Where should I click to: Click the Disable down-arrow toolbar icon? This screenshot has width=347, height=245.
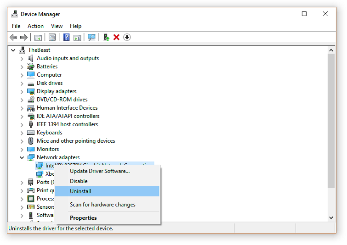(127, 37)
